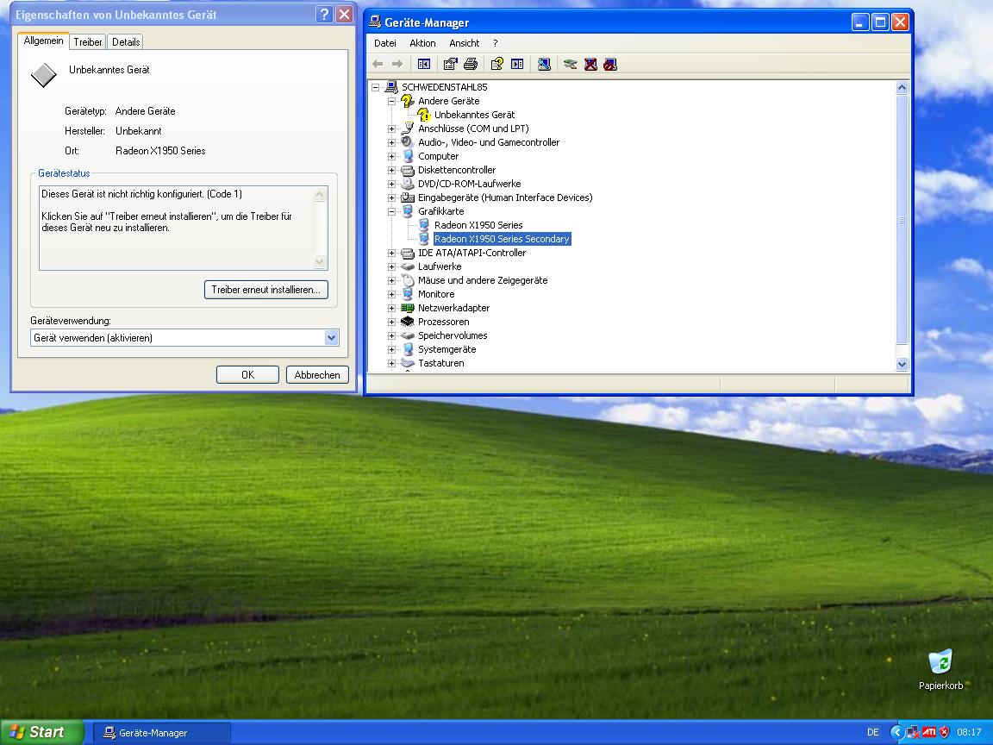The image size is (993, 745).
Task: Click the help question mark in properties title bar
Action: 324,14
